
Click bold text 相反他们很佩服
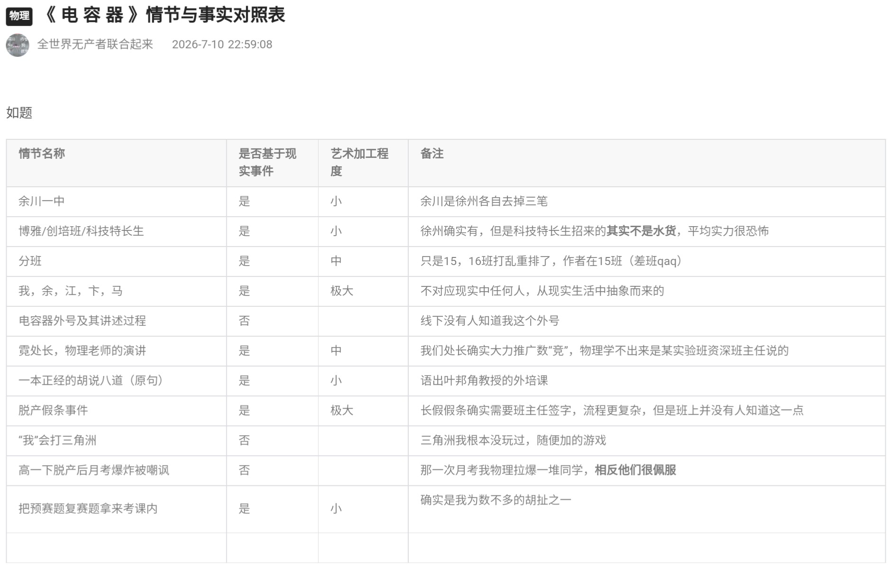point(635,470)
